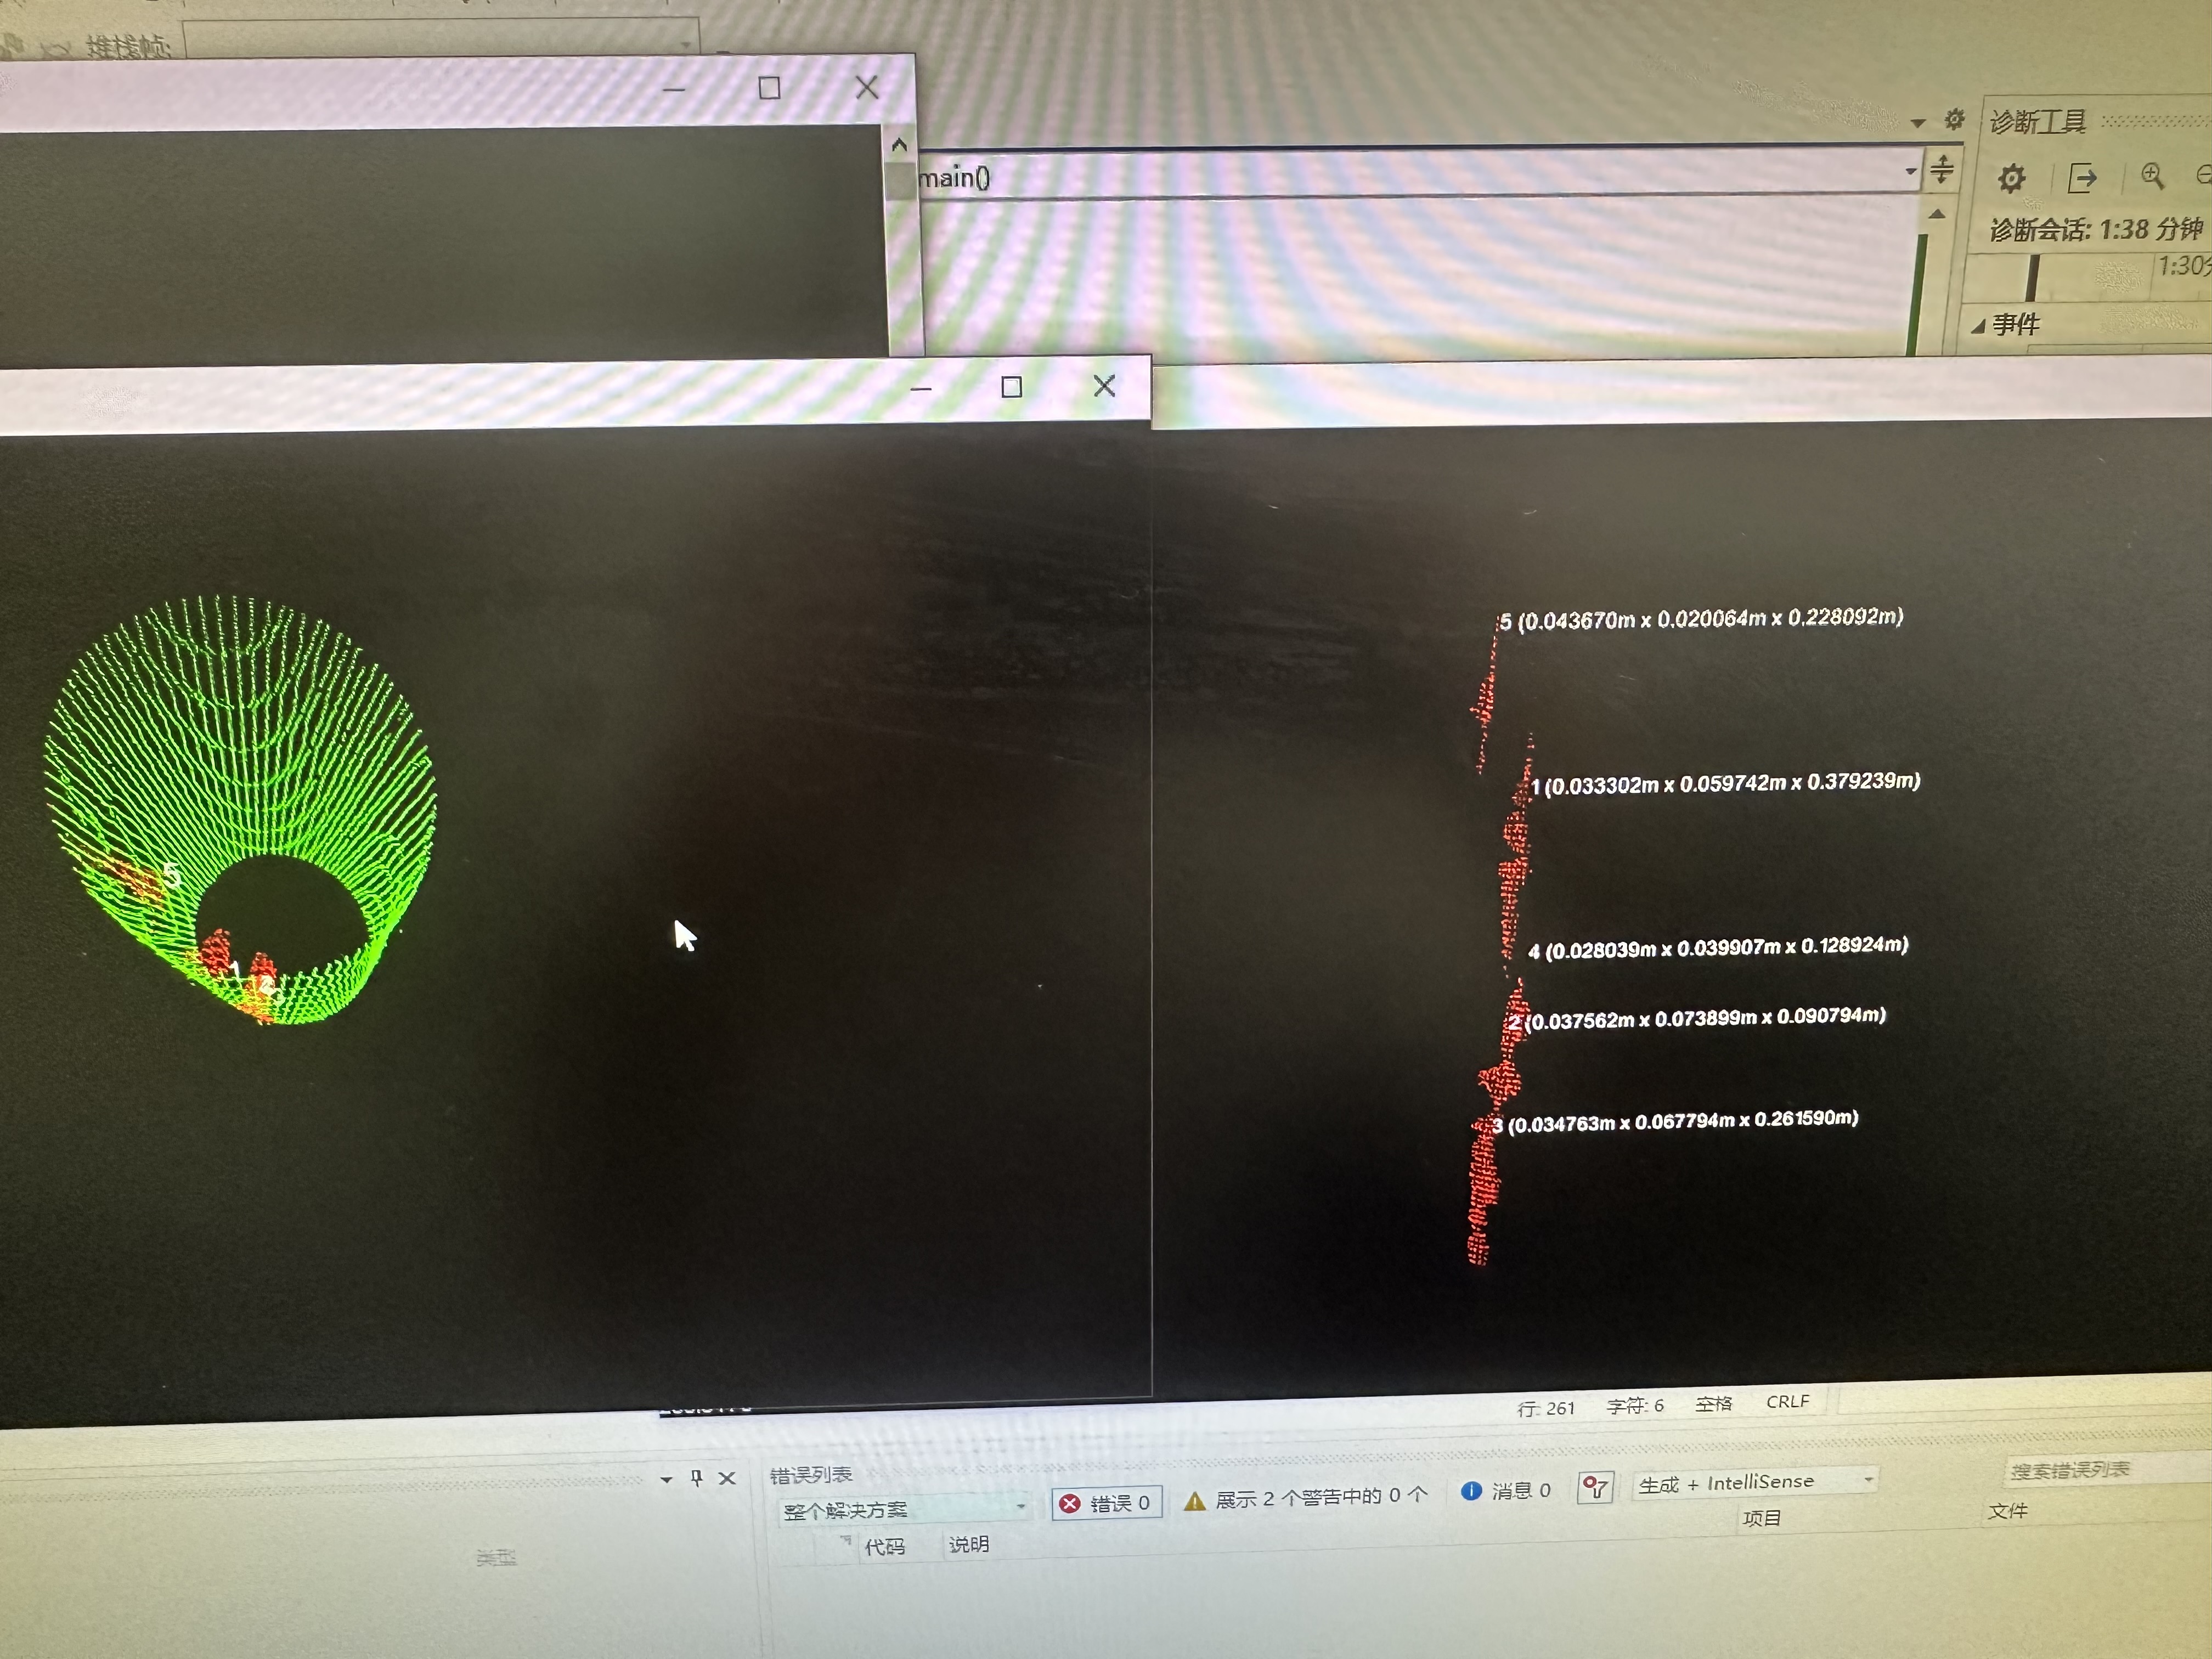The width and height of the screenshot is (2212, 1659).
Task: Open Diagnostic Tools settings gear
Action: click(x=2011, y=179)
